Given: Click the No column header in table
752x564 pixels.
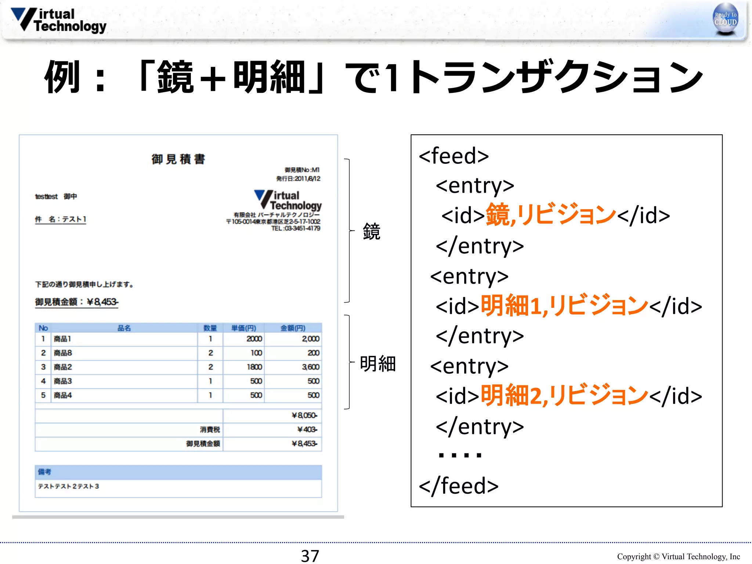Looking at the screenshot, I should click(43, 328).
